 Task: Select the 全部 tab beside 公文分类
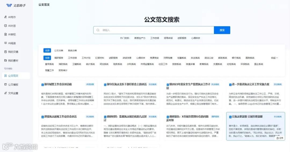[x=47, y=50]
